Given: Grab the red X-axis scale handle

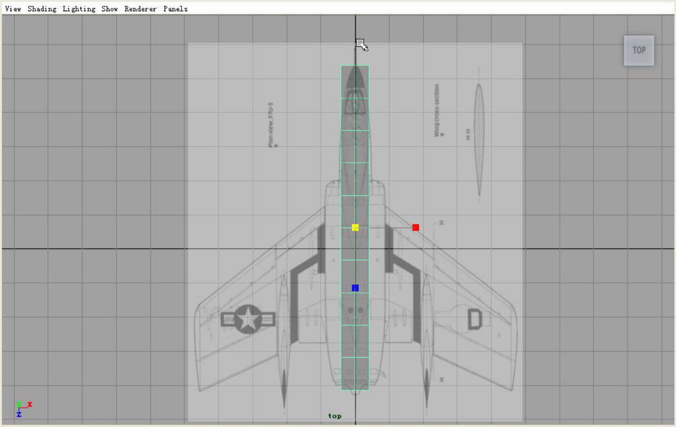Looking at the screenshot, I should click(x=415, y=227).
